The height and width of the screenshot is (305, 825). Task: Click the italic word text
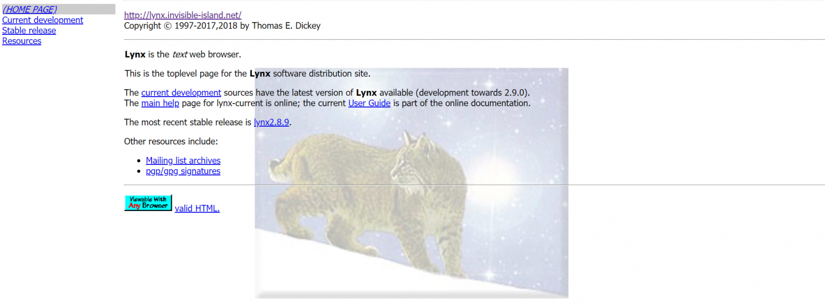179,54
